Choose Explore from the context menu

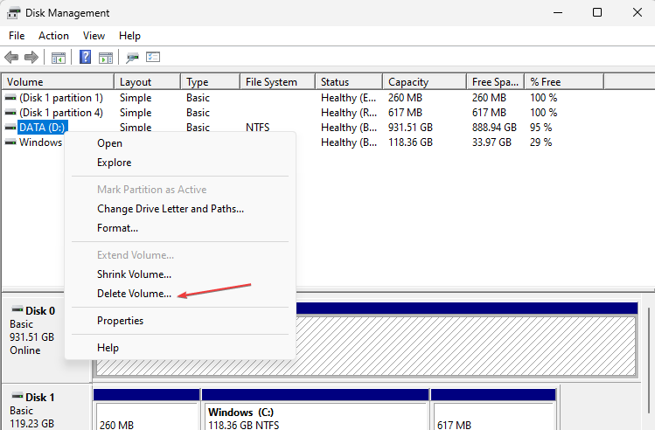(x=180, y=163)
